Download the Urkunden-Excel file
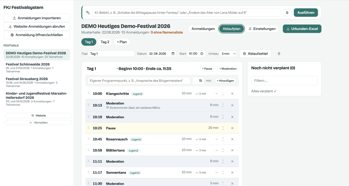The width and height of the screenshot is (349, 186). [302, 29]
